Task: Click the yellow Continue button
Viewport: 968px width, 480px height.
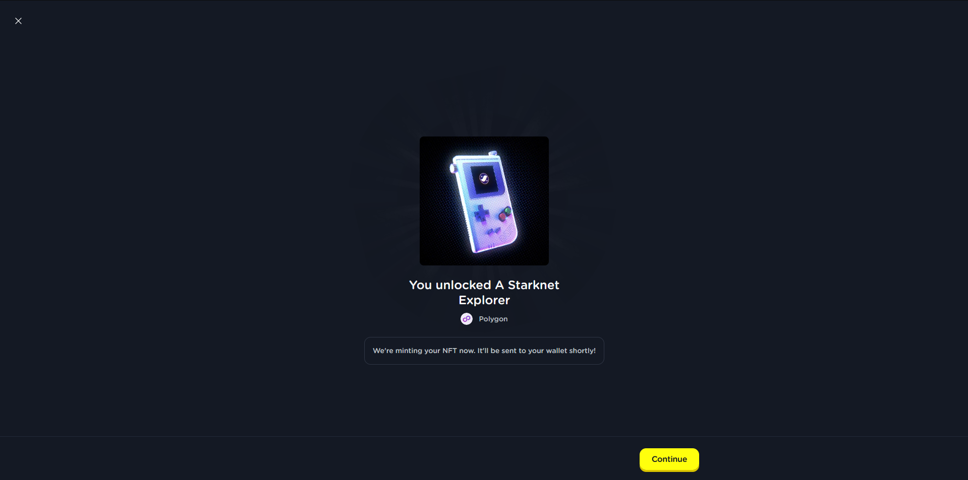Action: 669,459
